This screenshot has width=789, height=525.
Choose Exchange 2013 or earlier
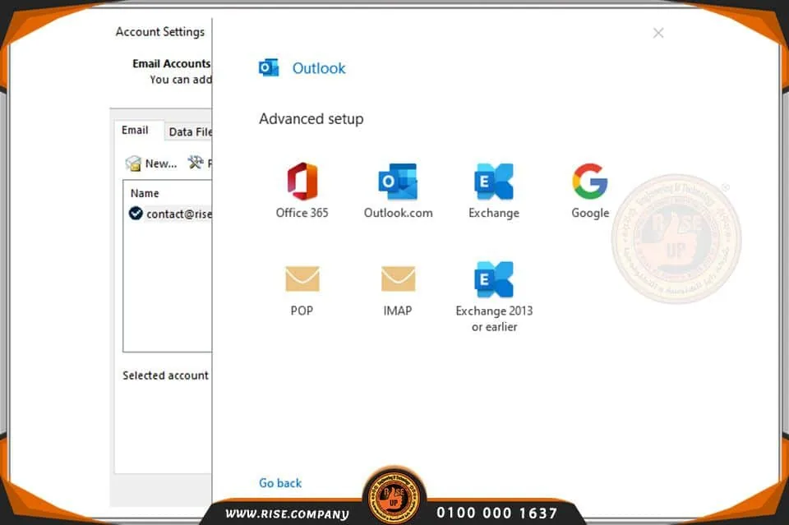(x=494, y=297)
